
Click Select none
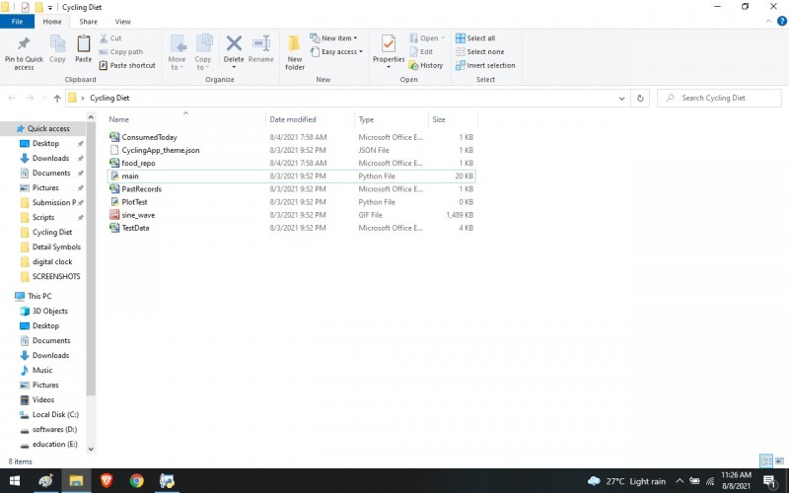[479, 52]
